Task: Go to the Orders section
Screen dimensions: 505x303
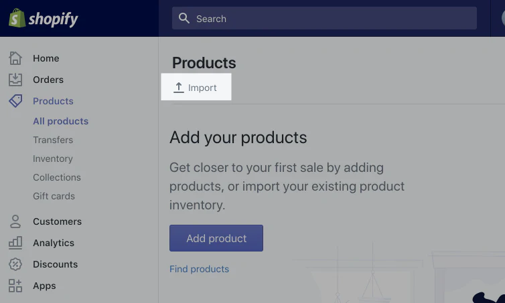Action: click(x=48, y=80)
